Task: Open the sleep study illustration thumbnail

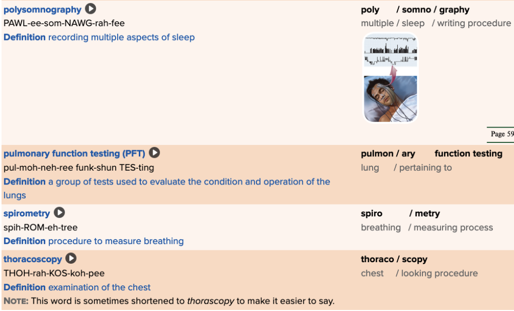Action: tap(391, 78)
